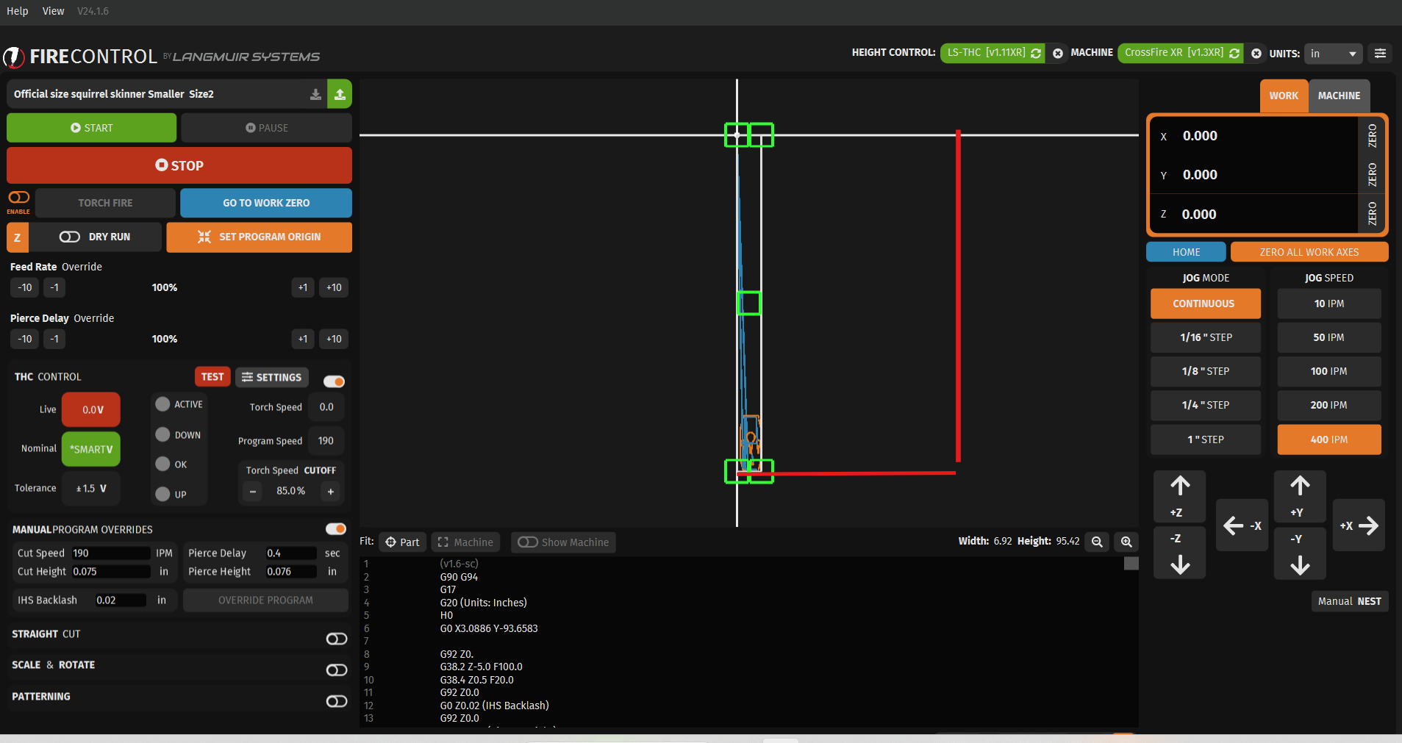1402x743 pixels.
Task: Click the download icon beside file name
Action: pyautogui.click(x=315, y=94)
